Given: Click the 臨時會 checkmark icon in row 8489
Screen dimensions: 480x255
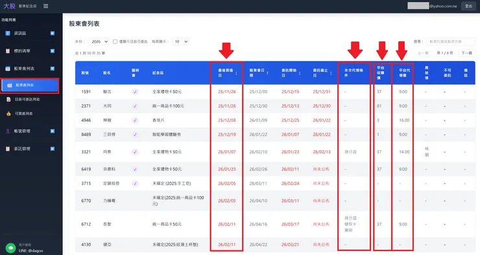Looking at the screenshot, I should point(135,135).
